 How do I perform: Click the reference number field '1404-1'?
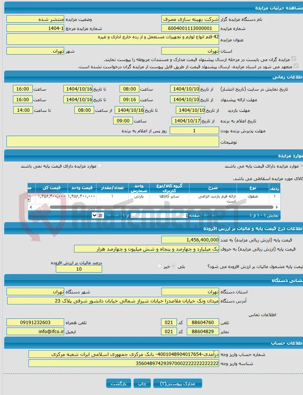tap(35, 28)
